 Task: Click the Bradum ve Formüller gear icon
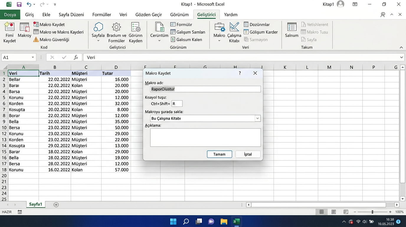116,27
